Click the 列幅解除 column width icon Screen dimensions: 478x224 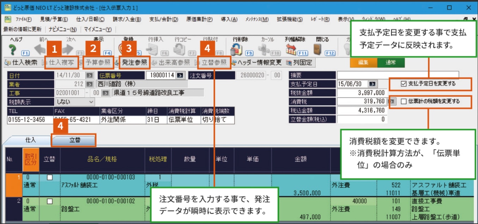tap(291, 49)
